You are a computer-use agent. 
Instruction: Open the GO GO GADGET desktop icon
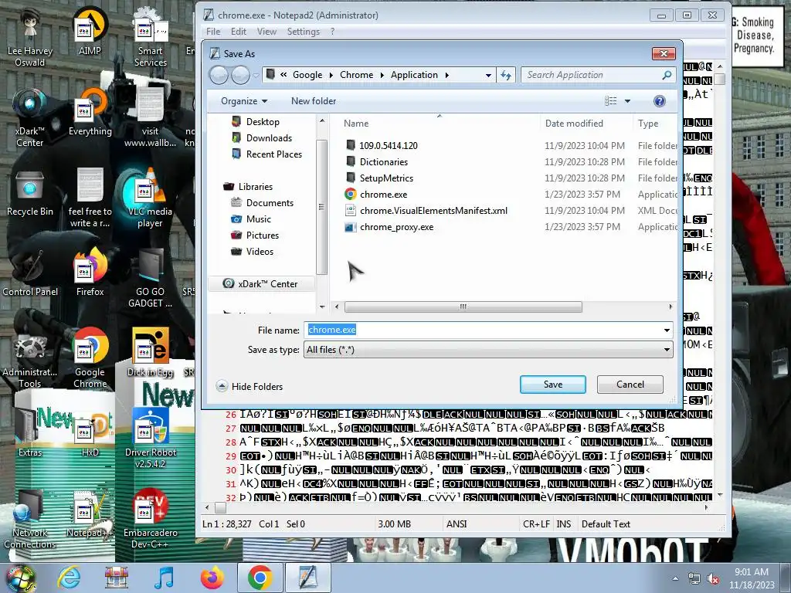coord(150,278)
